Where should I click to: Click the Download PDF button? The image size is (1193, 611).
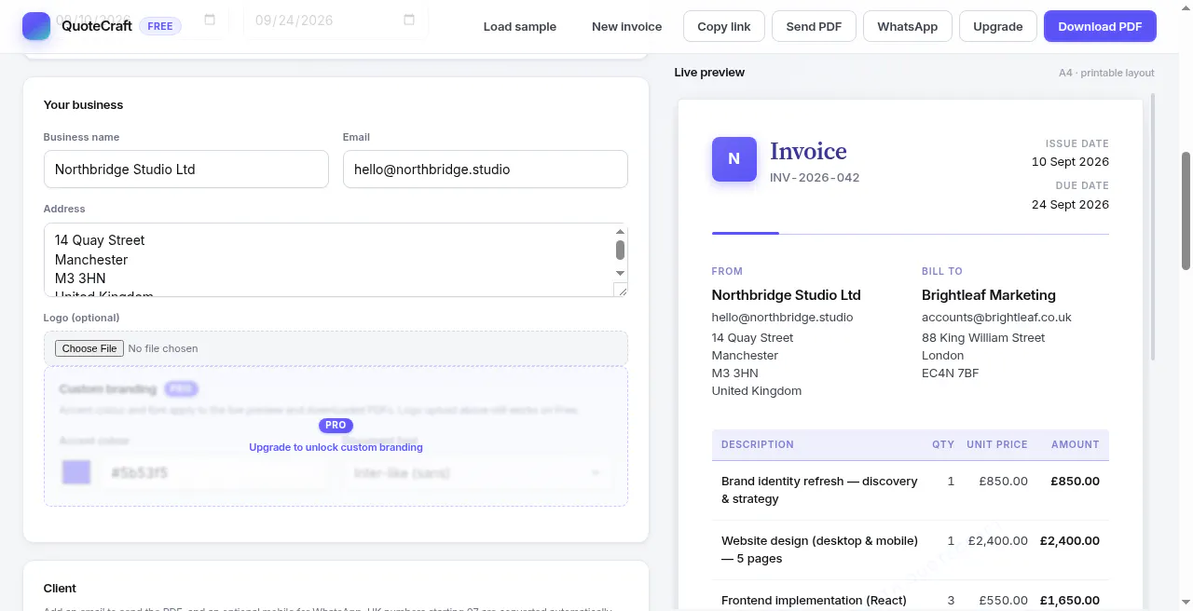(1100, 26)
